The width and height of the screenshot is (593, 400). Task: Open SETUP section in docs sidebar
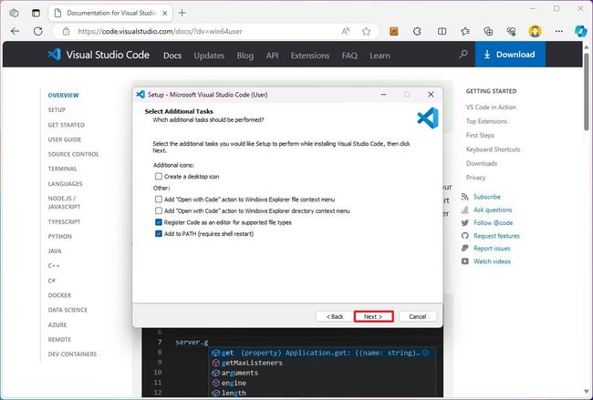57,110
